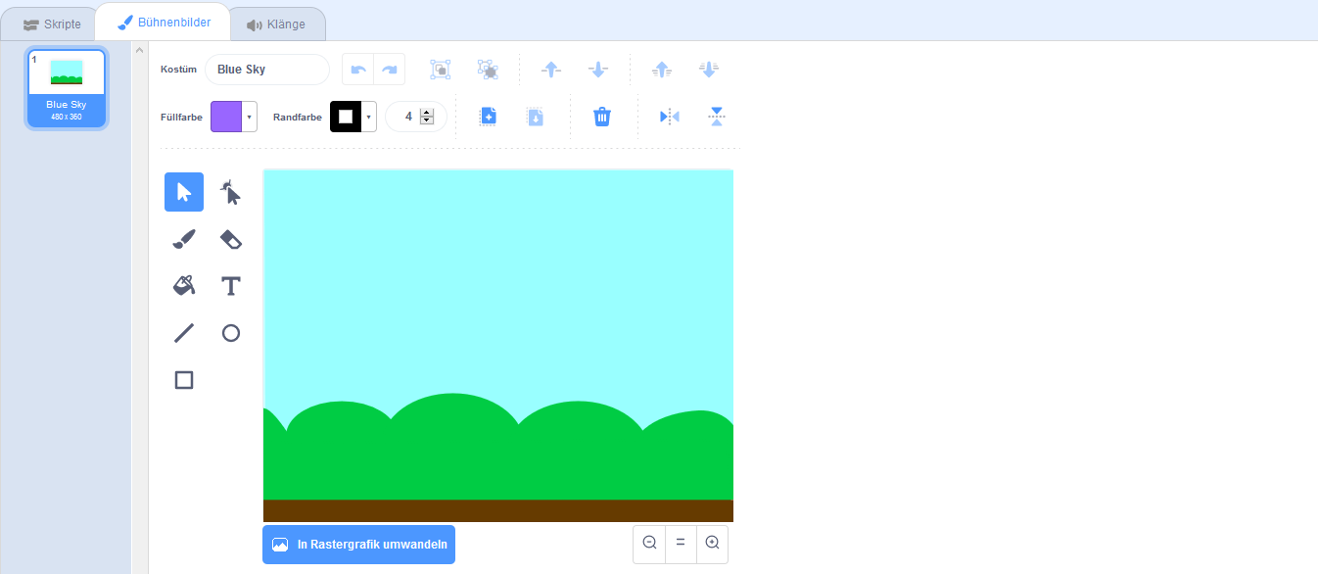Increase outline width with up stepper
The image size is (1318, 574).
(426, 113)
